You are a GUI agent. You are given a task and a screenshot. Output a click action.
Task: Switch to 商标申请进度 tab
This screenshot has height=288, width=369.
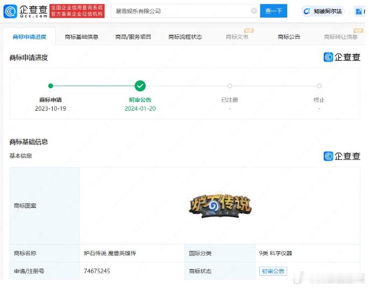[x=30, y=37]
